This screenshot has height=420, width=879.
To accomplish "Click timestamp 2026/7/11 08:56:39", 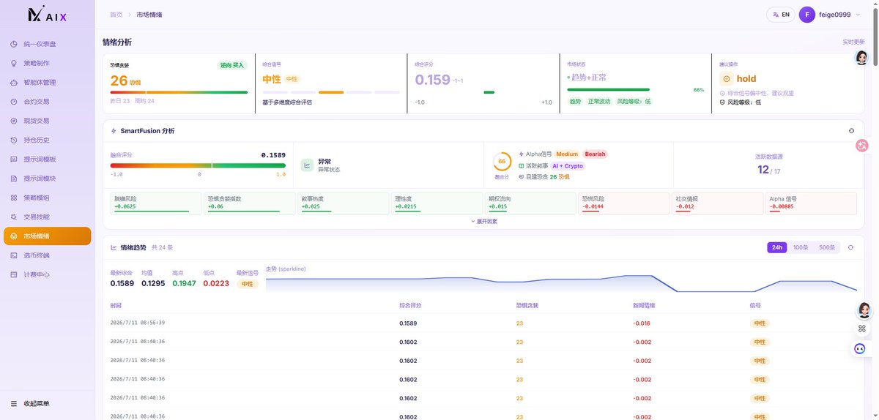I will (x=138, y=322).
